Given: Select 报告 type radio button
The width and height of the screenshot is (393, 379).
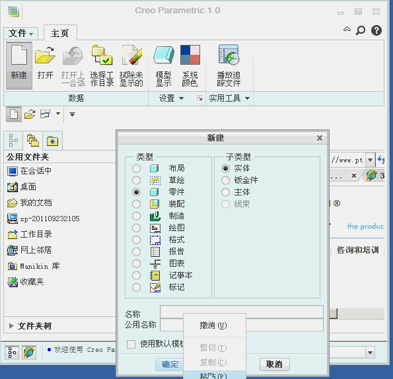Looking at the screenshot, I should (x=136, y=252).
